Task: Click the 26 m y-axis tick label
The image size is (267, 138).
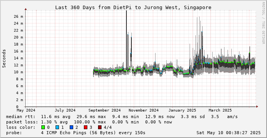Action: pos(19,16)
